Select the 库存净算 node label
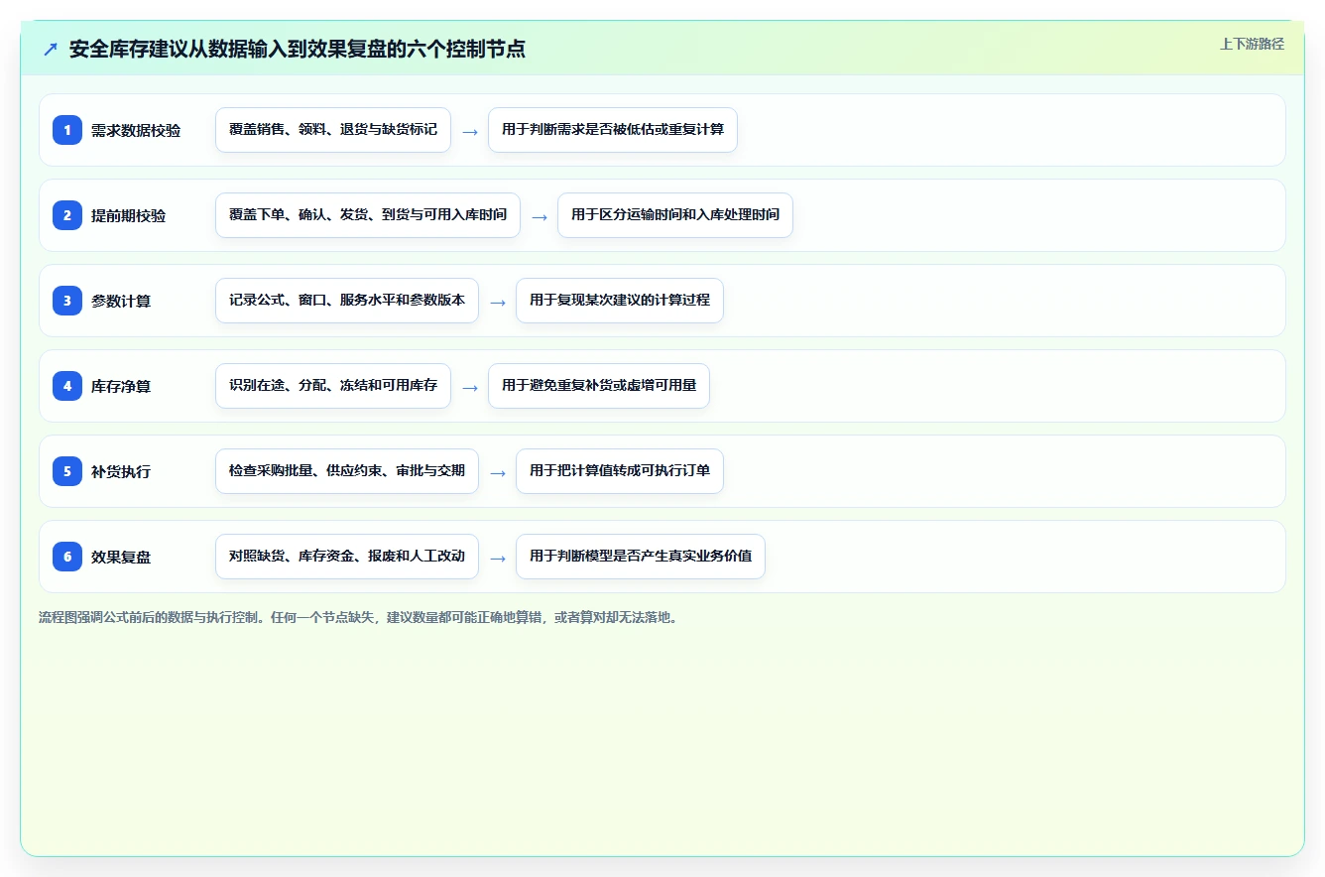Screen dimensions: 1325x877 [121, 386]
